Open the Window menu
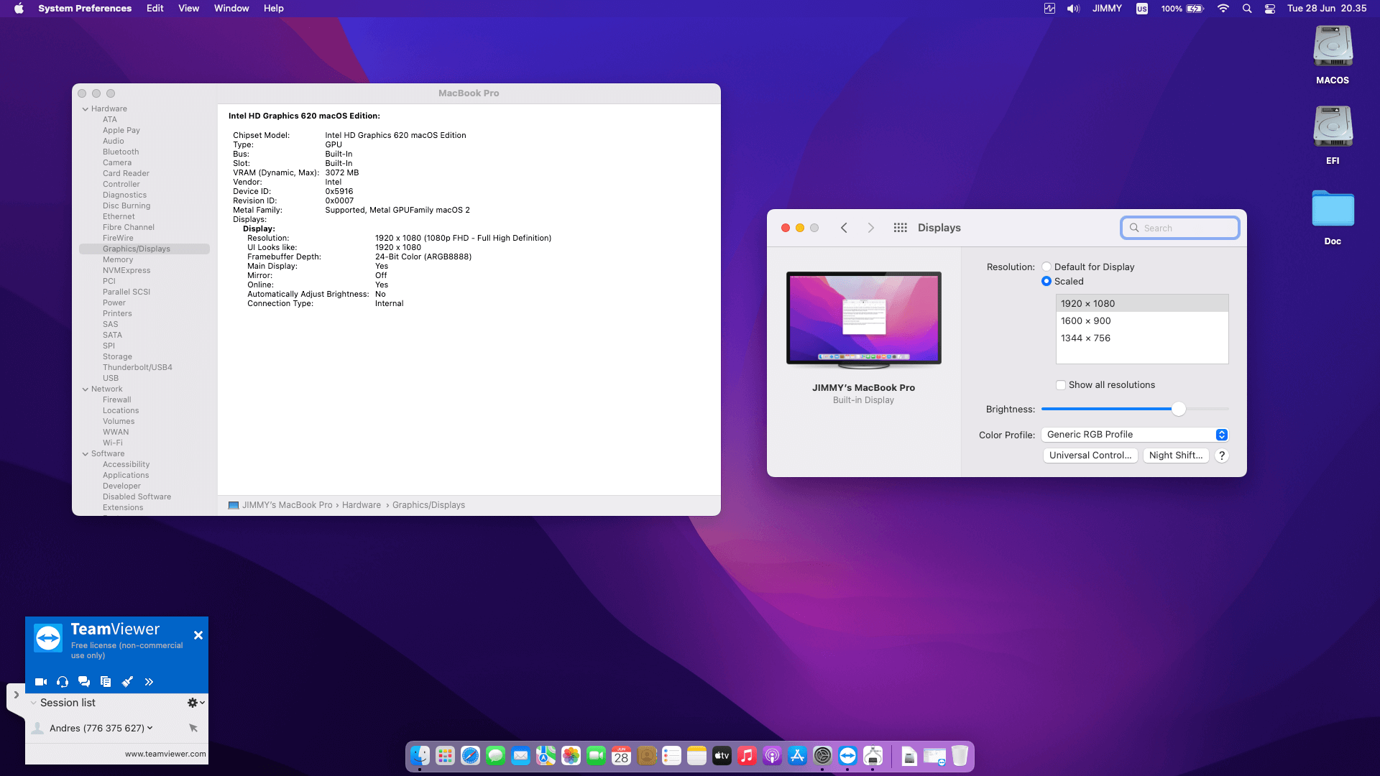 (x=231, y=9)
